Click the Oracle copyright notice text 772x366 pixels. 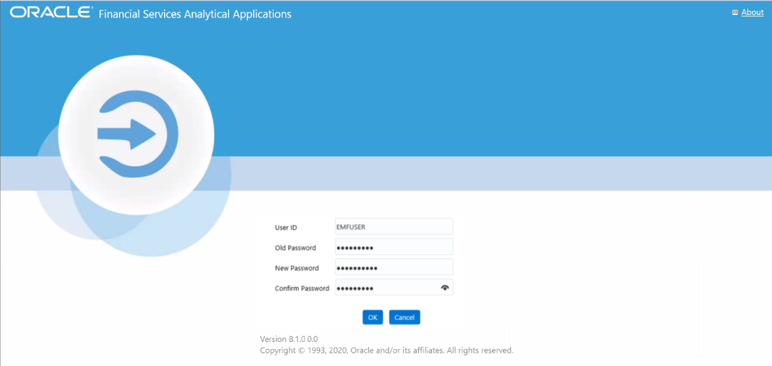click(x=387, y=350)
